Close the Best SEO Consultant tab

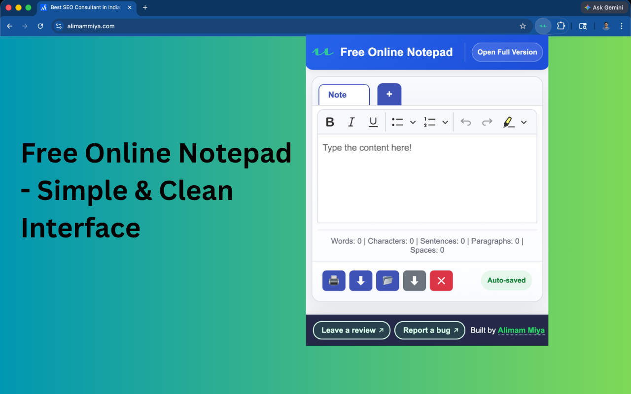pos(130,7)
